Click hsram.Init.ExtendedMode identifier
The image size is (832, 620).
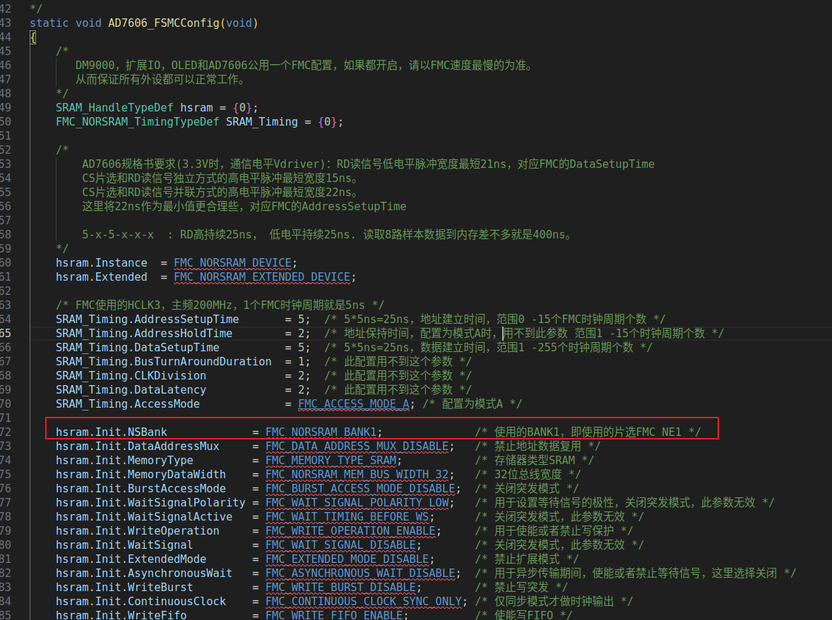point(131,559)
